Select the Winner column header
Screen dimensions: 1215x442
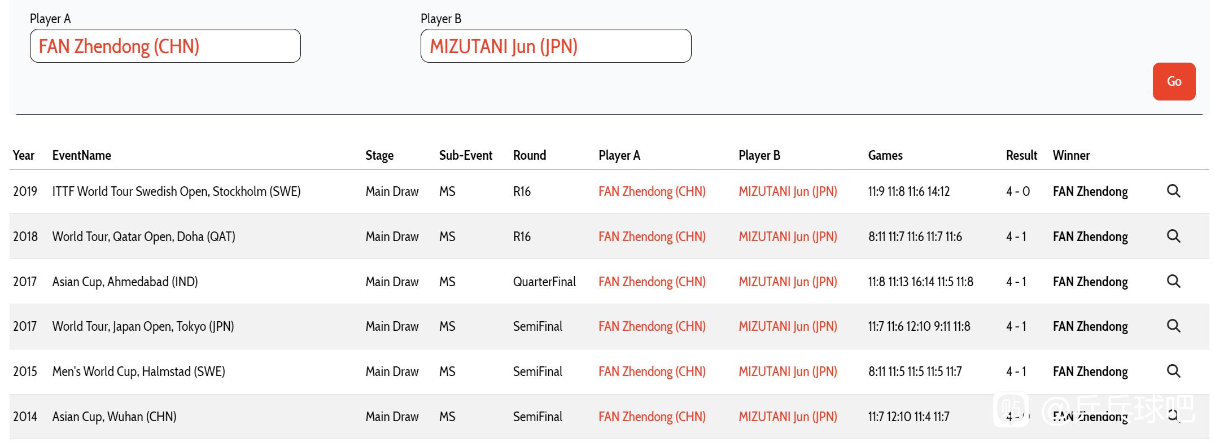pos(1071,155)
